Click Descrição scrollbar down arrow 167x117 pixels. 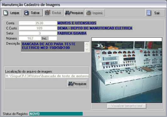point(87,49)
